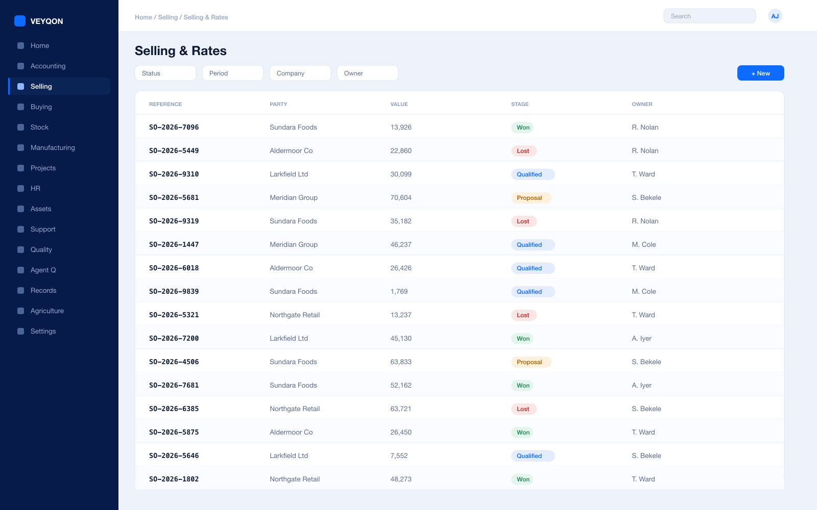
Task: Go to Home in the sidebar
Action: tap(40, 45)
